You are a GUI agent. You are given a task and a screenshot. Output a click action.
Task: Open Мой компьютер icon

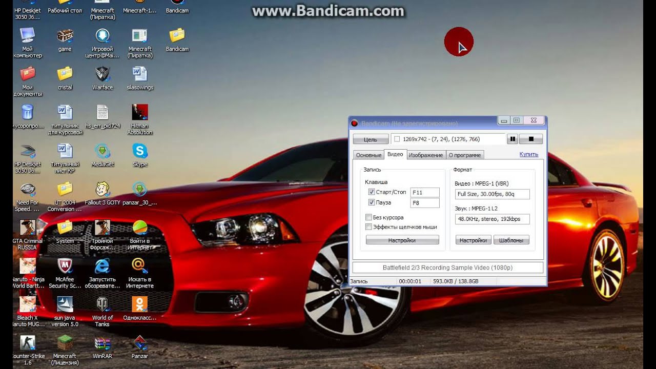point(27,43)
